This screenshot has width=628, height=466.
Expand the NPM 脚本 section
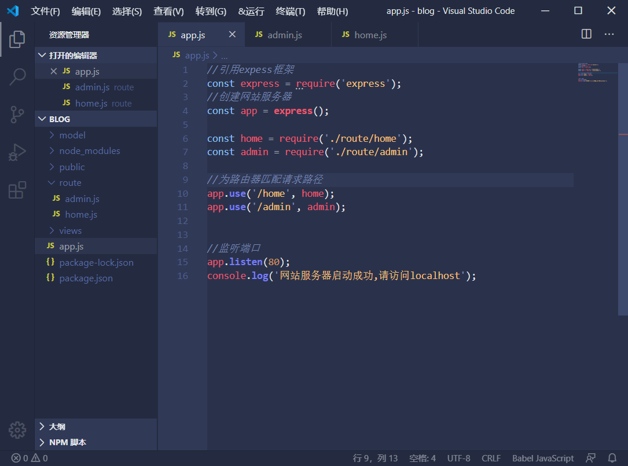[x=67, y=442]
